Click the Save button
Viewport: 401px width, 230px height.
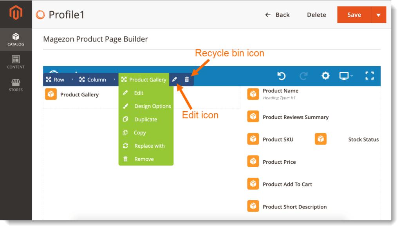(x=354, y=15)
